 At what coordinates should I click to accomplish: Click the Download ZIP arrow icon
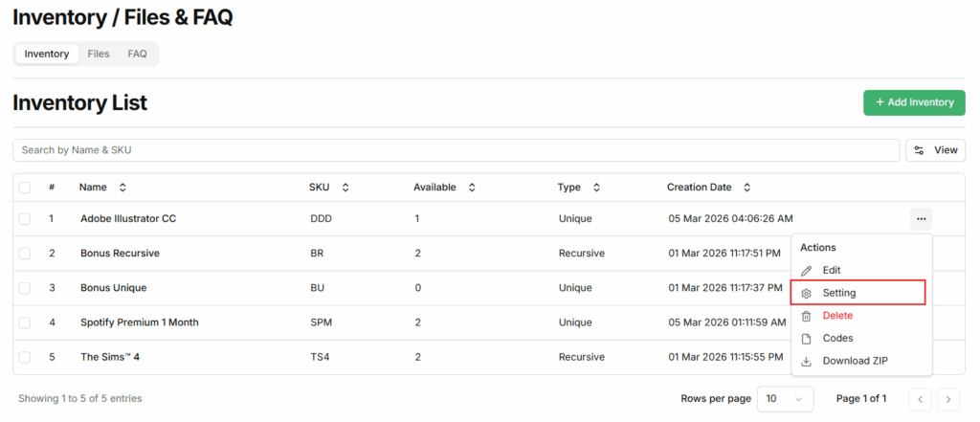[x=806, y=362]
